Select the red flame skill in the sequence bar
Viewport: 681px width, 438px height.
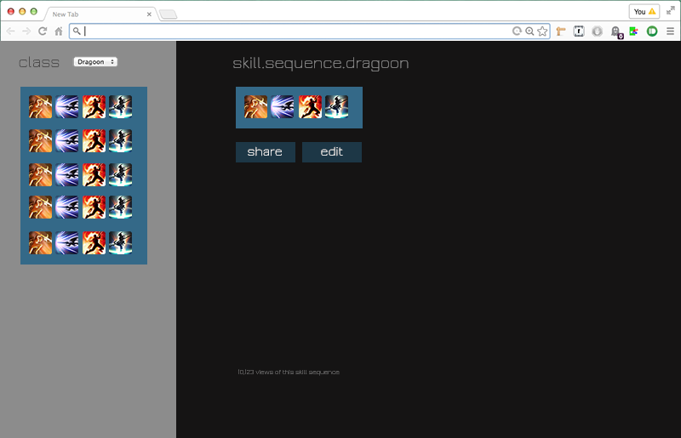pyautogui.click(x=310, y=107)
